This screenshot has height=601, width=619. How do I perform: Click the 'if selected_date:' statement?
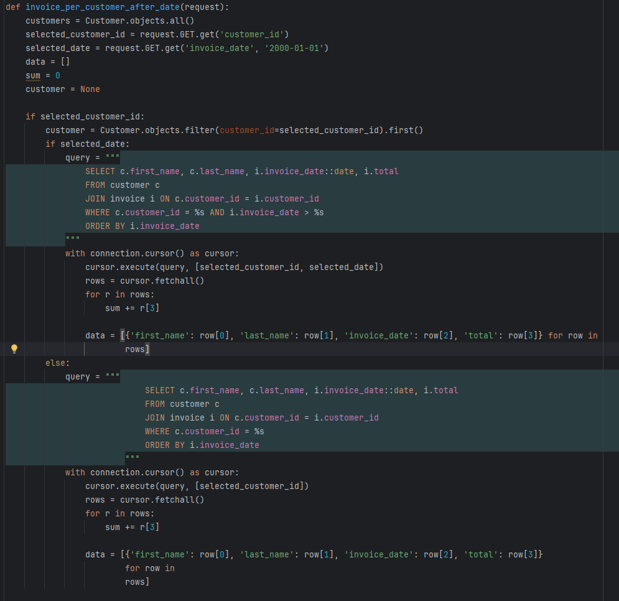pyautogui.click(x=87, y=144)
